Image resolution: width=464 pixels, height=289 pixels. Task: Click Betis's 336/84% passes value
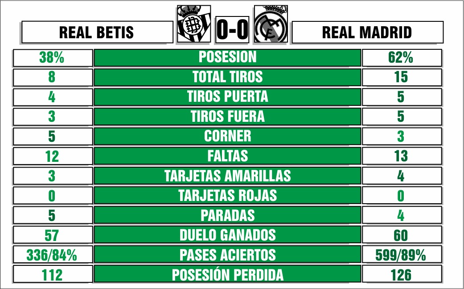pos(53,254)
